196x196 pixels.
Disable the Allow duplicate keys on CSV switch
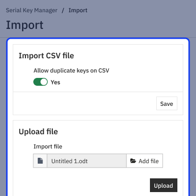(x=41, y=82)
